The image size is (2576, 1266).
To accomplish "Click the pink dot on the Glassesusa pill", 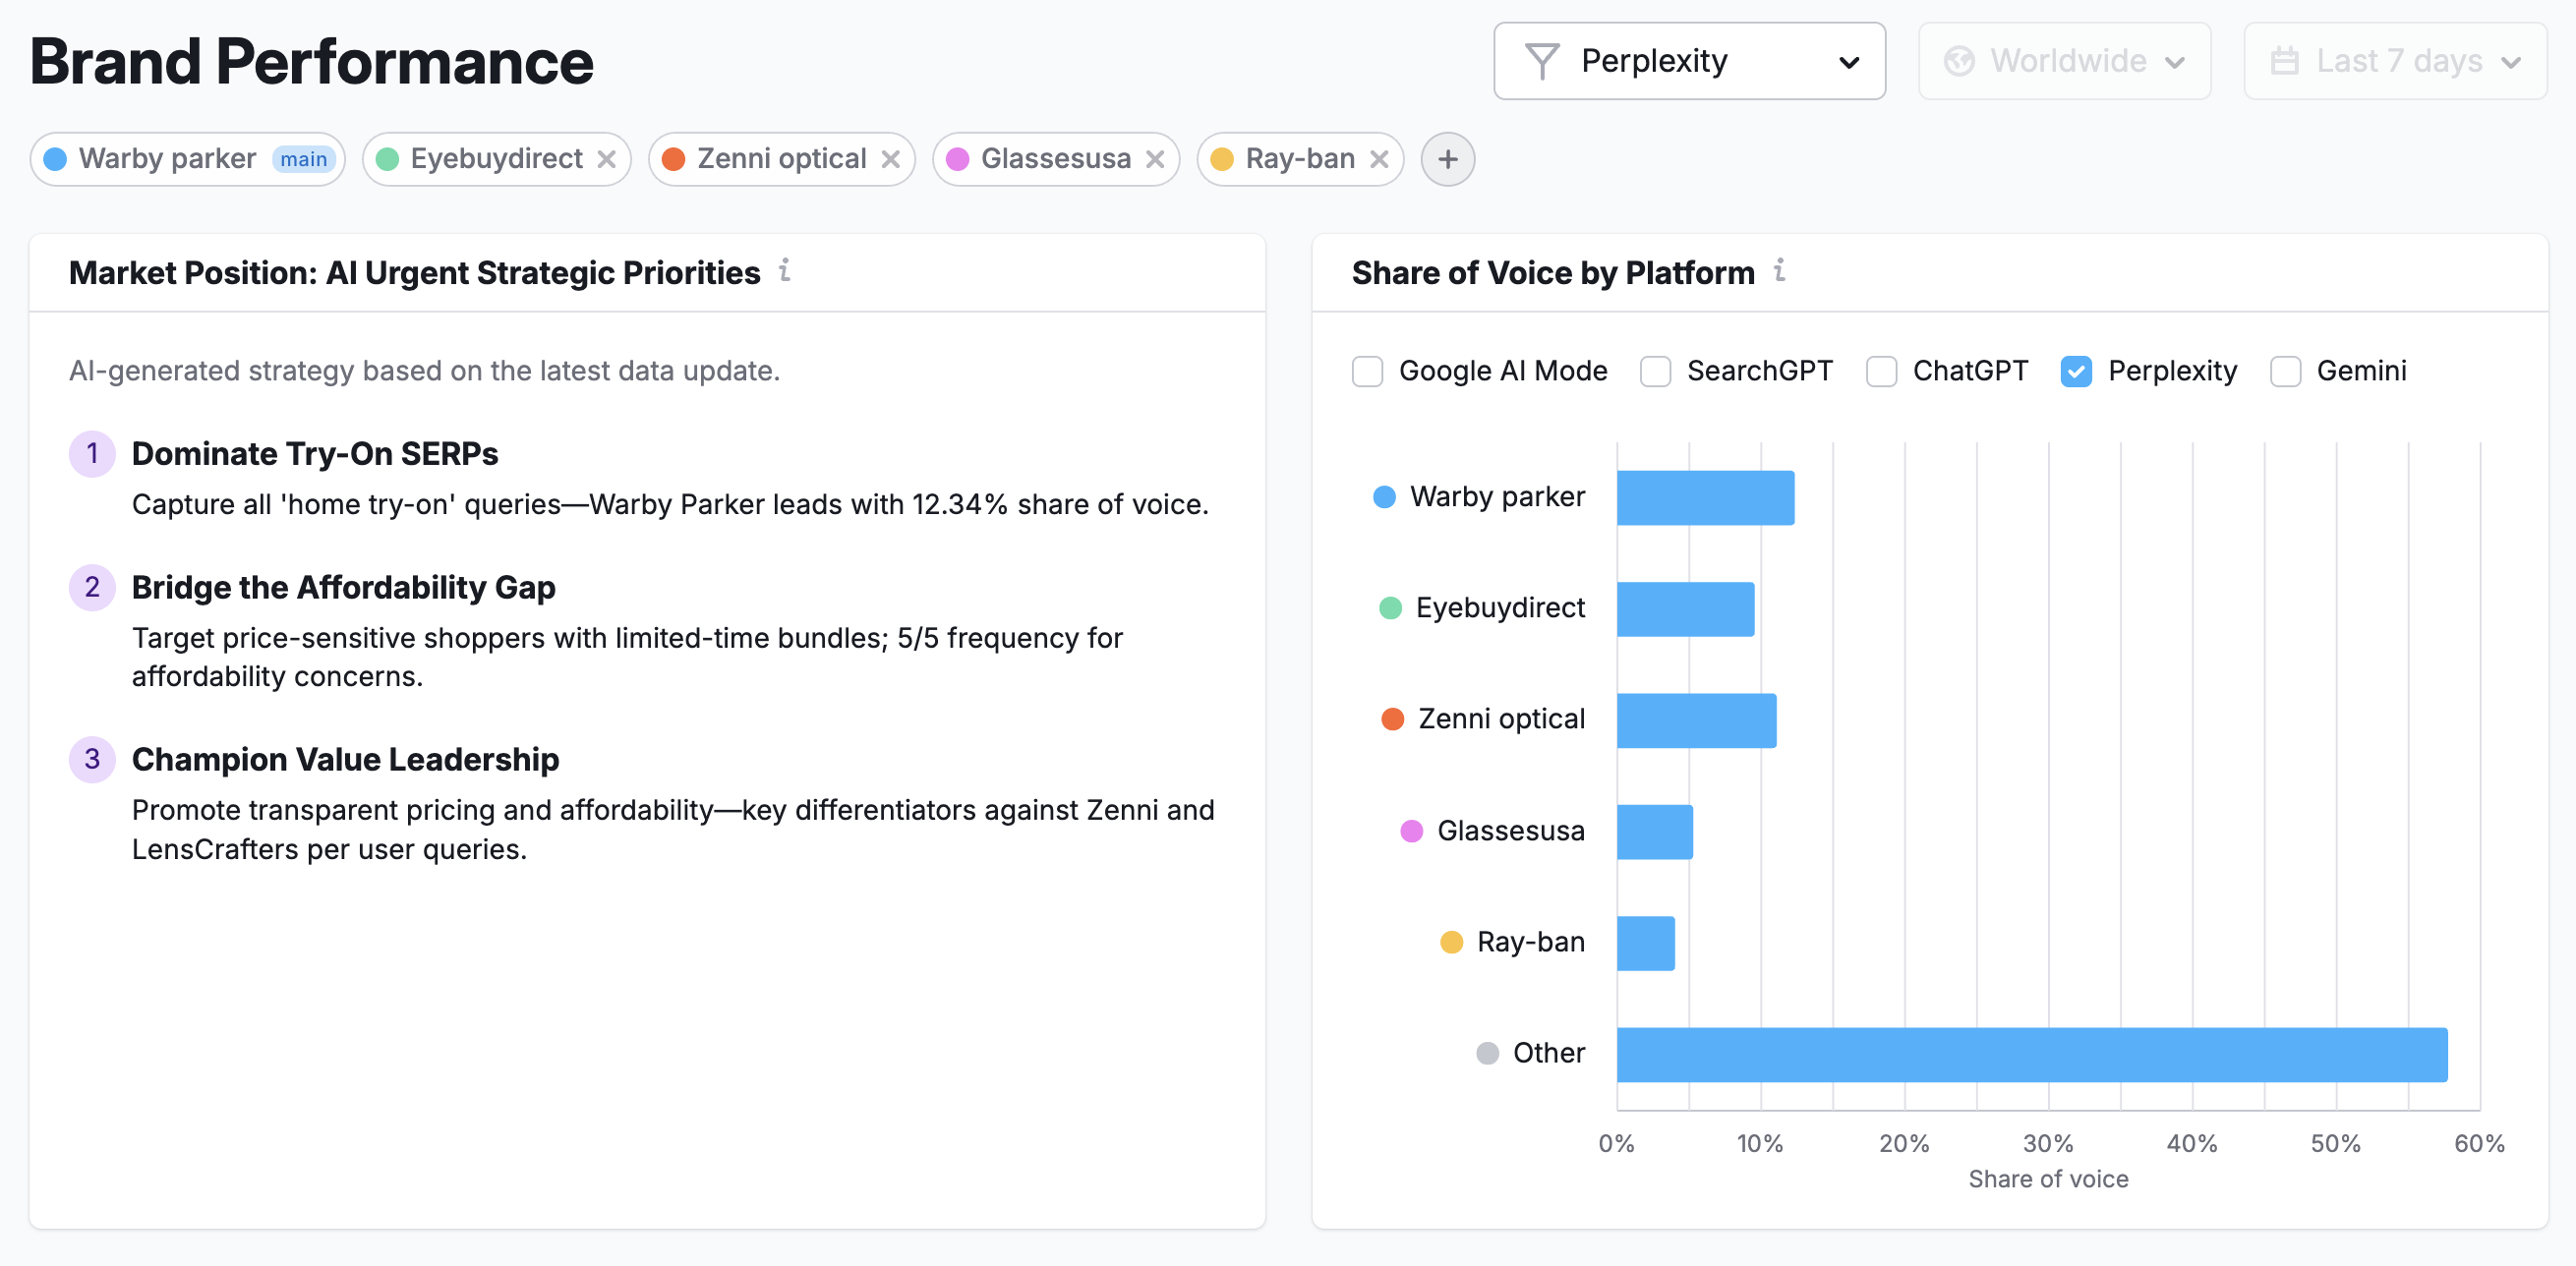I will point(959,158).
